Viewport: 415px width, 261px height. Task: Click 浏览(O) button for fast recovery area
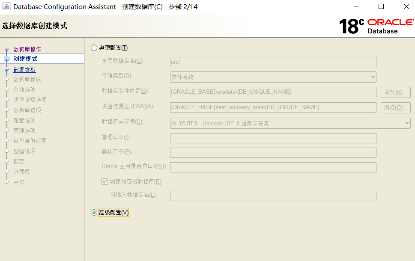pyautogui.click(x=396, y=108)
